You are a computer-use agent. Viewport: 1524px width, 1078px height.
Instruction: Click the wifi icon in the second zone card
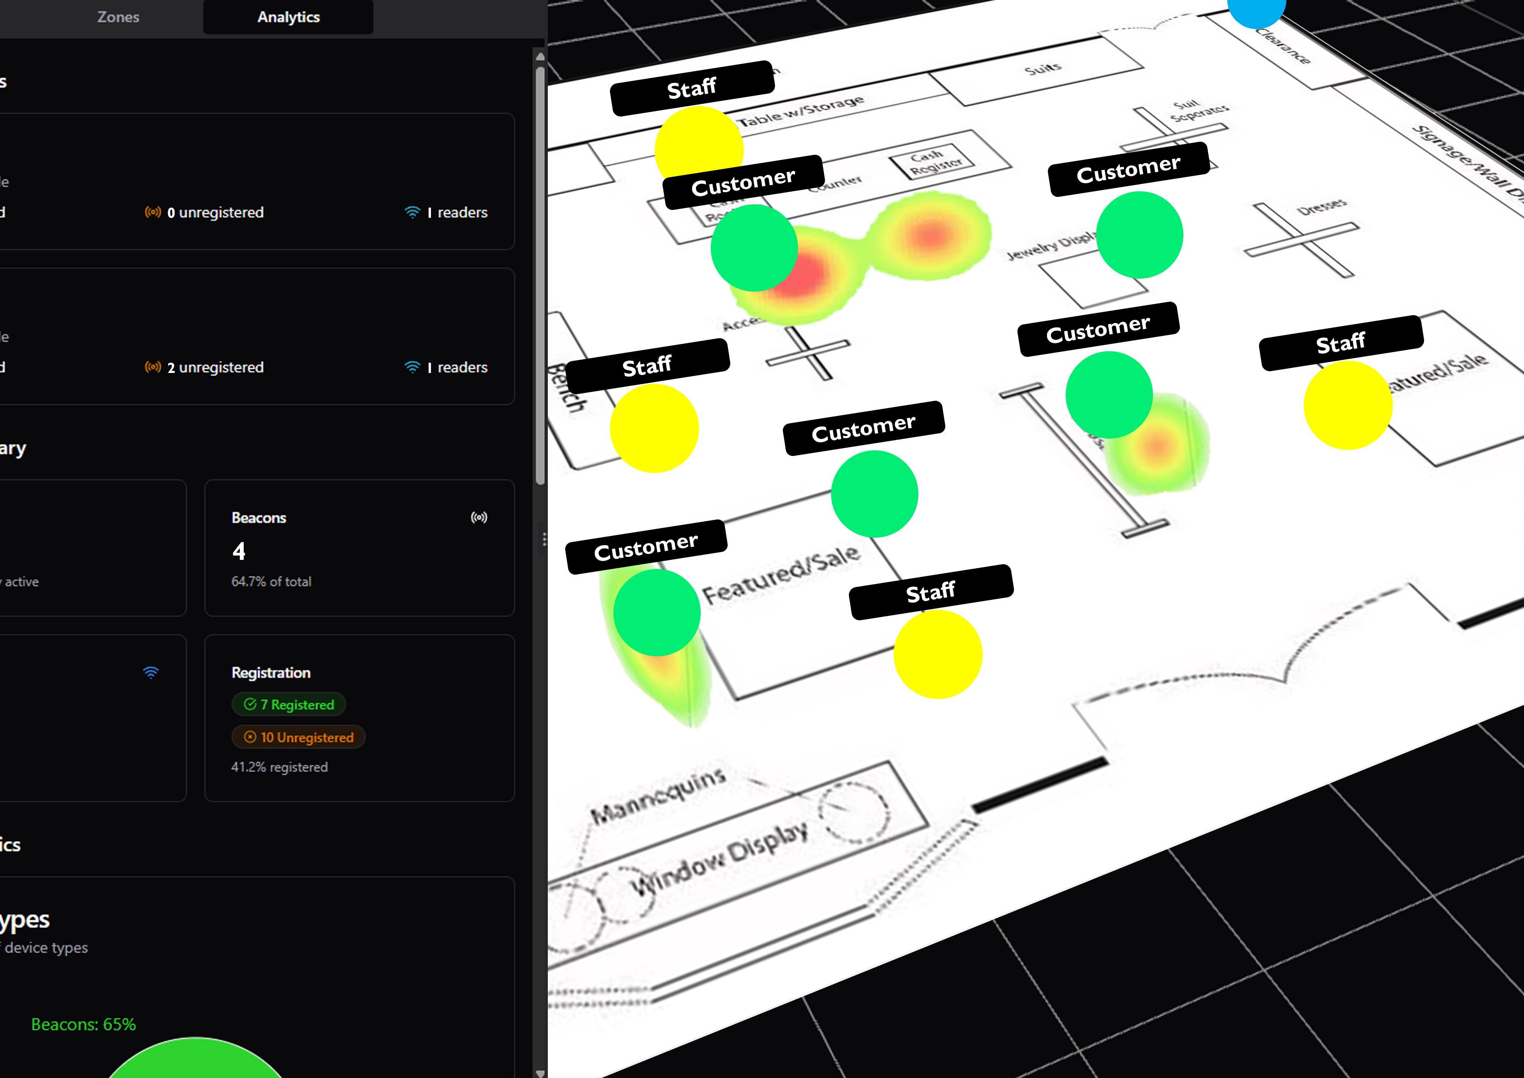click(x=412, y=366)
